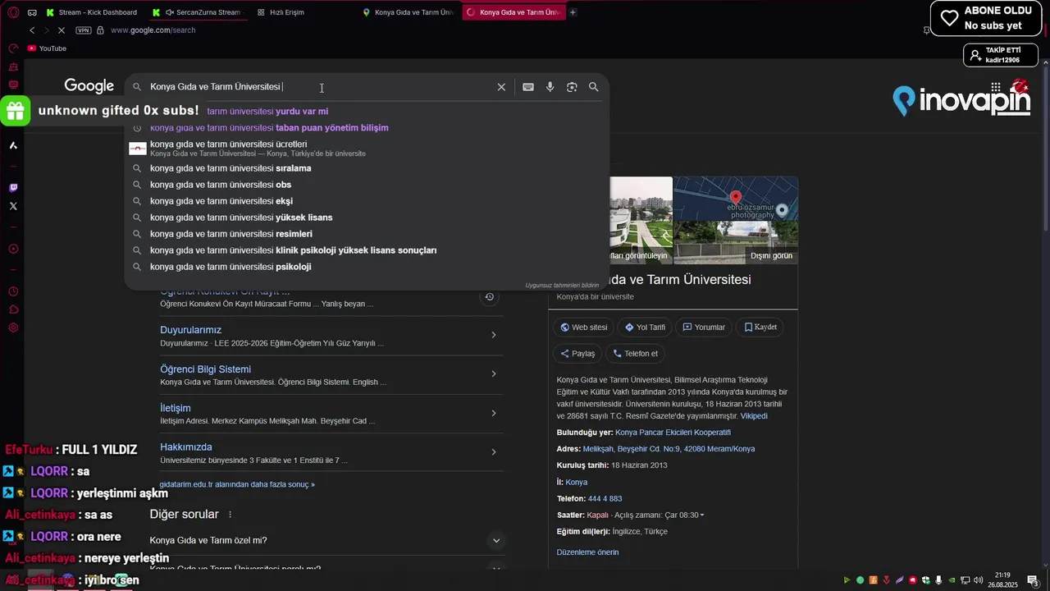Open 'gıdatarim.edu.tr alanından daha fazla sonuç' link
This screenshot has height=591, width=1050.
click(237, 484)
